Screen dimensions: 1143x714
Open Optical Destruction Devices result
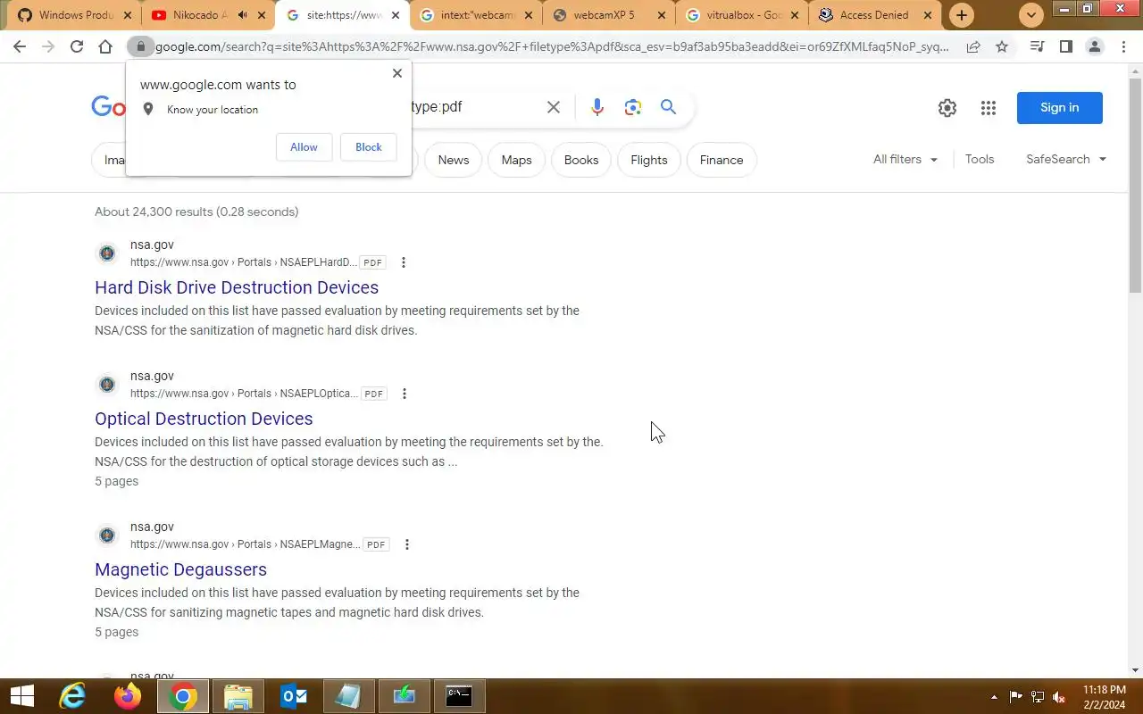204,419
